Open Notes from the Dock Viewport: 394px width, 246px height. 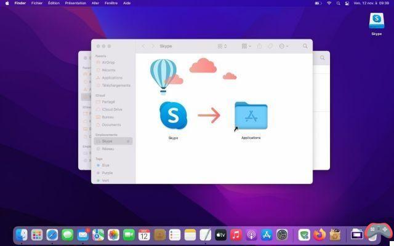[x=190, y=235]
